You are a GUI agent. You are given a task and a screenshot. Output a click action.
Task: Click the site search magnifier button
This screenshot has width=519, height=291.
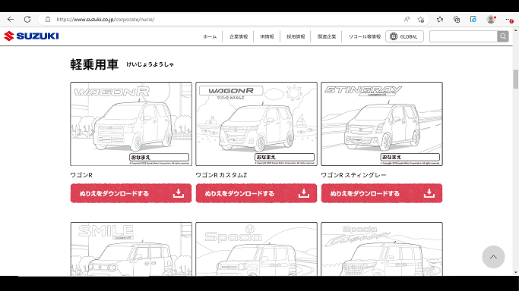[x=503, y=36]
